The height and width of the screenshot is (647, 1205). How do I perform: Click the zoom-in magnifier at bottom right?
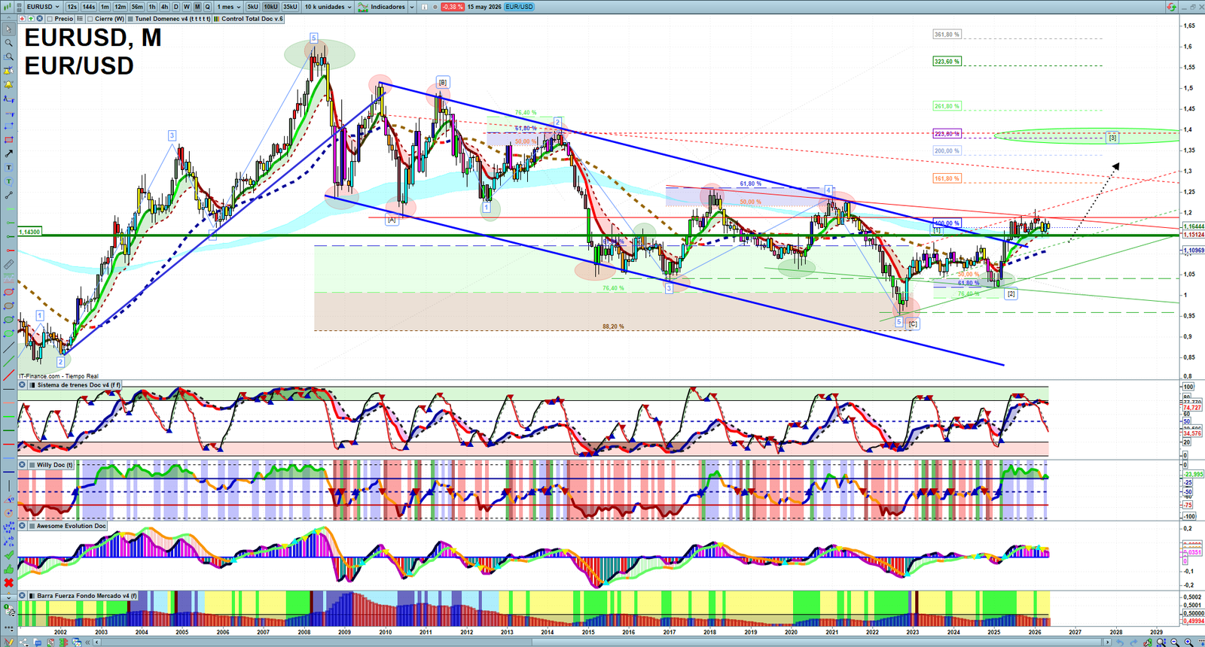1188,642
